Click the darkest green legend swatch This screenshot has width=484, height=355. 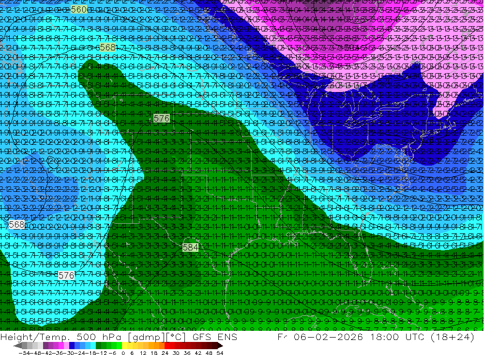coord(98,346)
